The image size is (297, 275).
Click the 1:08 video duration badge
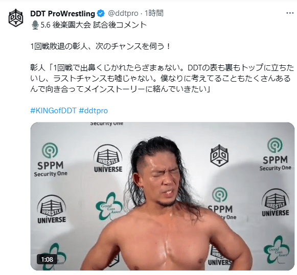[x=47, y=259]
